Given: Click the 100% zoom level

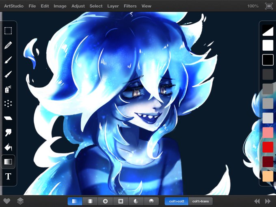Looking at the screenshot, I should pos(253,6).
